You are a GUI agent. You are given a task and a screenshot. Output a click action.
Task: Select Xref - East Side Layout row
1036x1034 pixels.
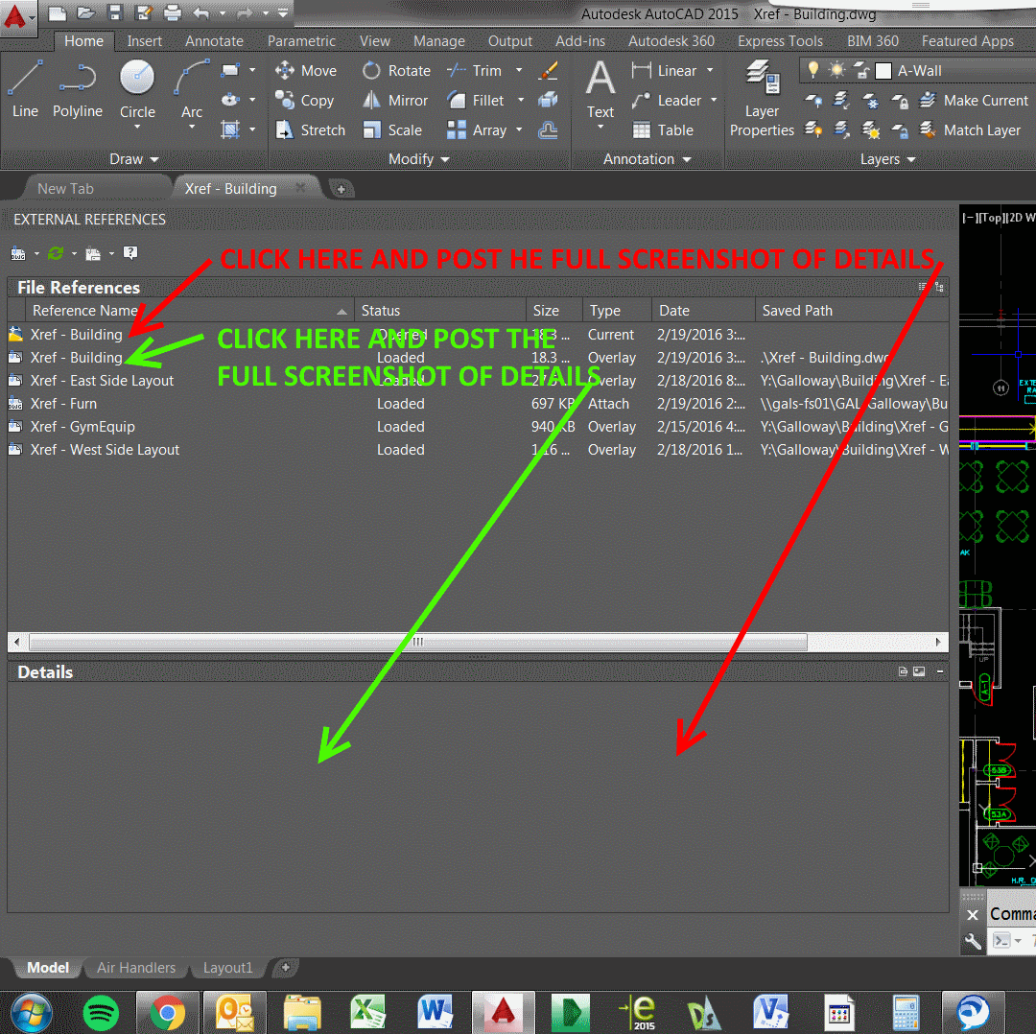[x=478, y=381]
